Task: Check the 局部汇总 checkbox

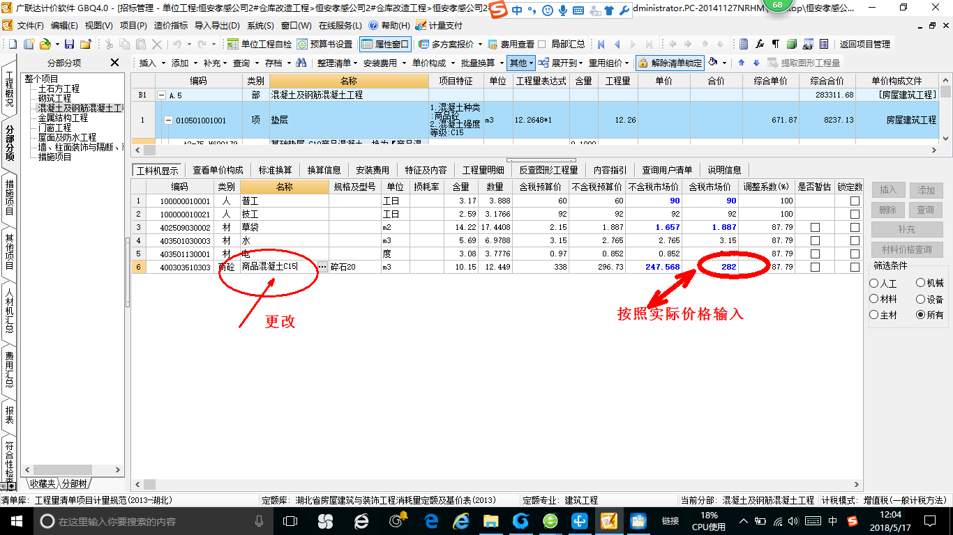Action: tap(542, 44)
